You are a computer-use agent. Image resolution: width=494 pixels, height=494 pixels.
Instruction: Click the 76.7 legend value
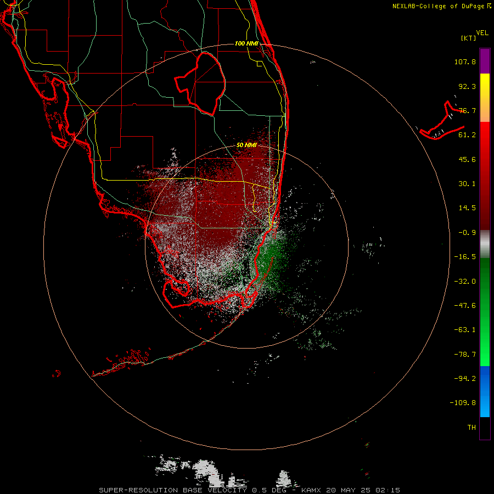pos(467,110)
